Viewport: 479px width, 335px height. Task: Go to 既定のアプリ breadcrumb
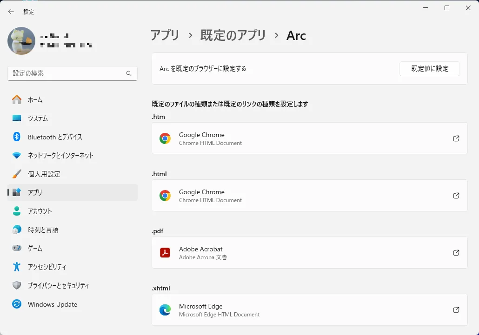click(233, 35)
